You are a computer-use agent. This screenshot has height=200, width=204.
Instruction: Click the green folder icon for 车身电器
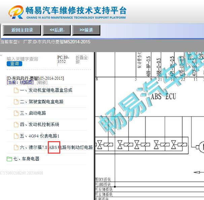tap(9, 159)
